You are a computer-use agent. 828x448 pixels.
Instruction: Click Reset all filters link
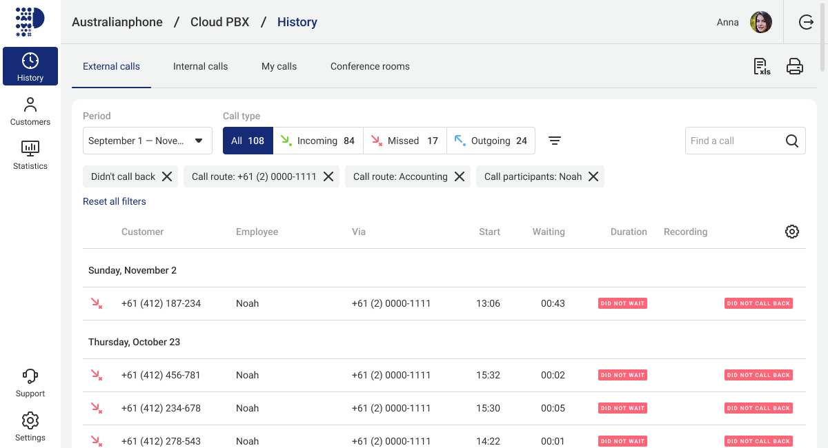click(x=115, y=201)
